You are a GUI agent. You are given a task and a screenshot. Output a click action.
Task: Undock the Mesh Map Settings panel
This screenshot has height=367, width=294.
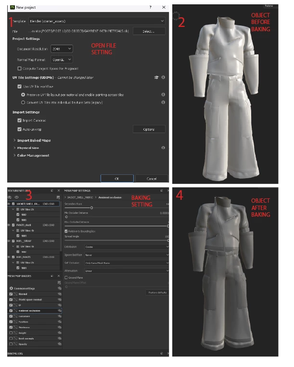[x=162, y=191]
